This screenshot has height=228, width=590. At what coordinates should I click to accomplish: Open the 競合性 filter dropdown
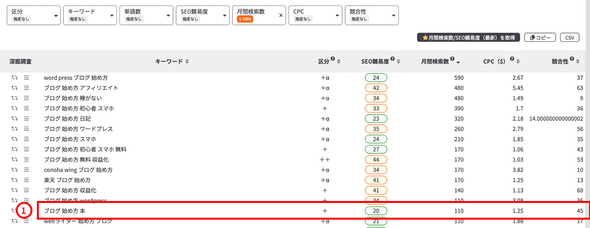pos(372,15)
